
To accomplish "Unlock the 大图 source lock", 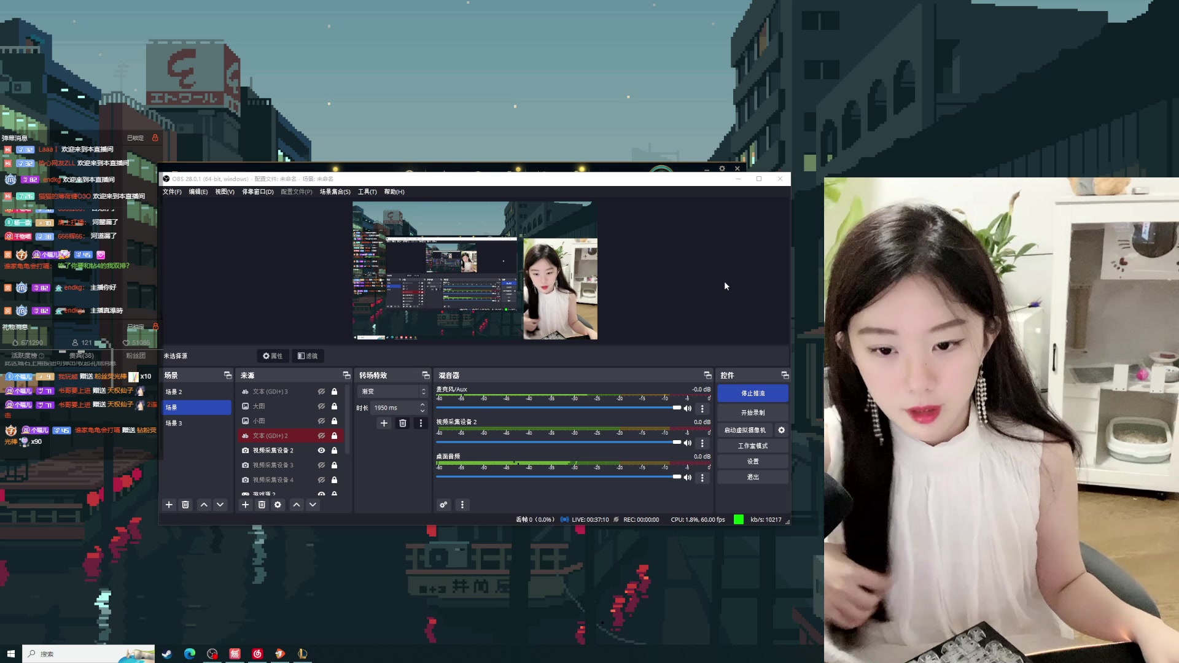I will click(335, 406).
